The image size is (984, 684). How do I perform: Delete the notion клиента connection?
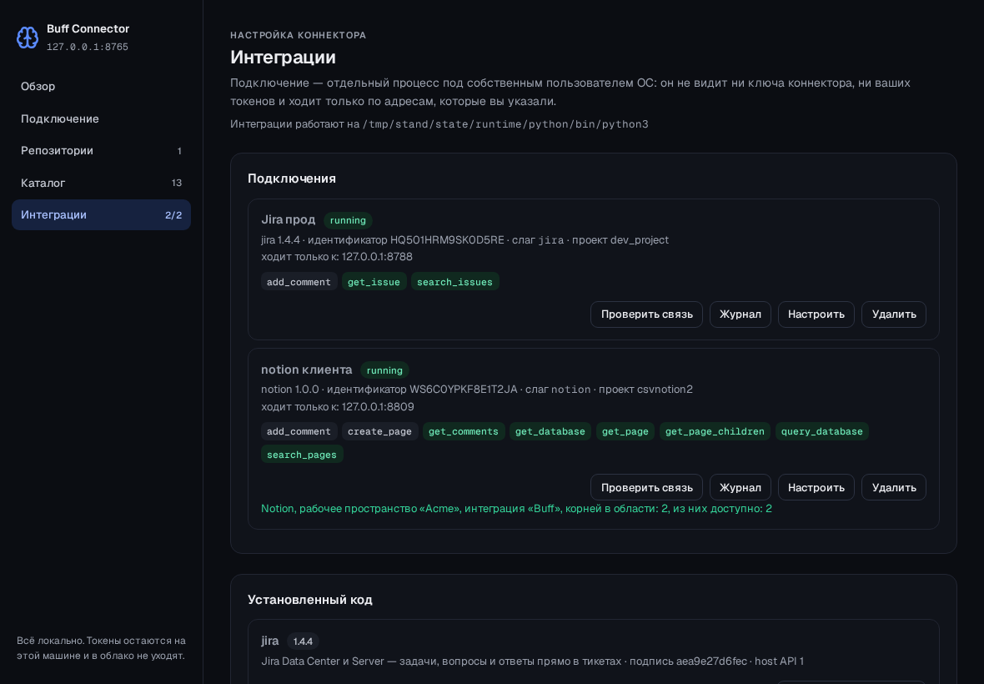tap(894, 488)
